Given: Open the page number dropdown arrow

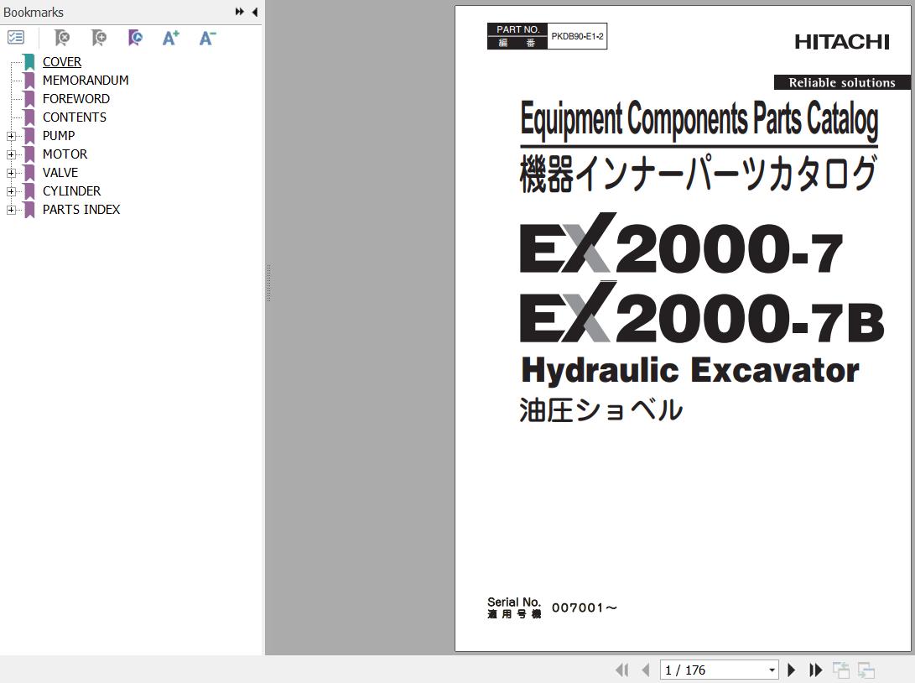Looking at the screenshot, I should [x=772, y=670].
